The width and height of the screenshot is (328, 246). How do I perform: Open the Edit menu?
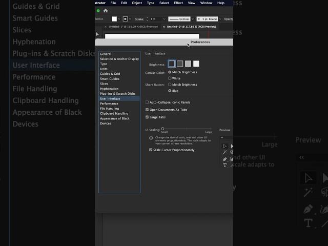(x=124, y=3)
